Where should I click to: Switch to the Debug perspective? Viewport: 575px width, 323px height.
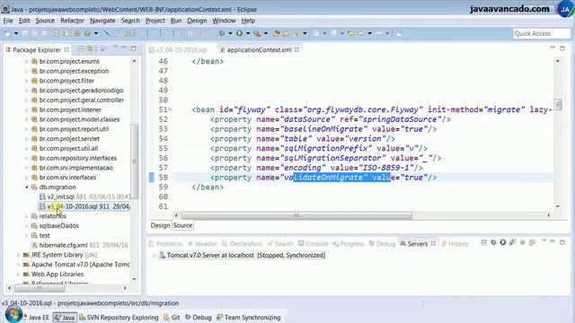point(198,317)
